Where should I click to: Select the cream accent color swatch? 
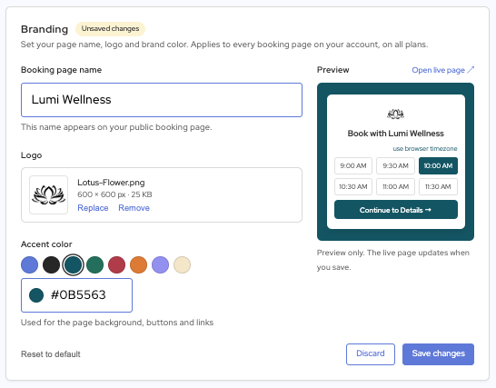[183, 265]
